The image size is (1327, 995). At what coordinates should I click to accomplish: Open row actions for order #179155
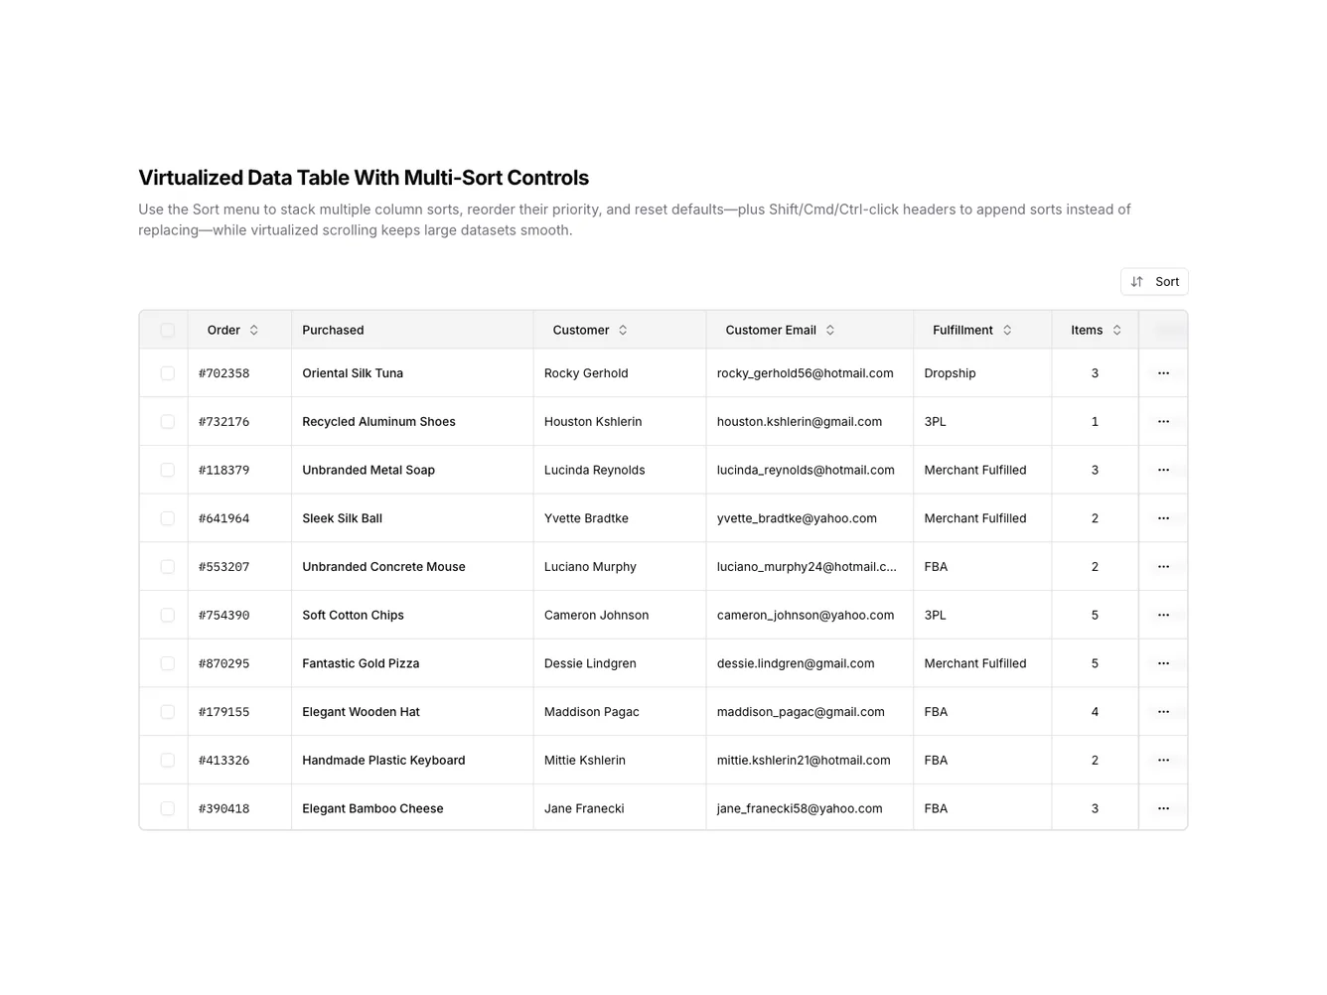(1162, 711)
